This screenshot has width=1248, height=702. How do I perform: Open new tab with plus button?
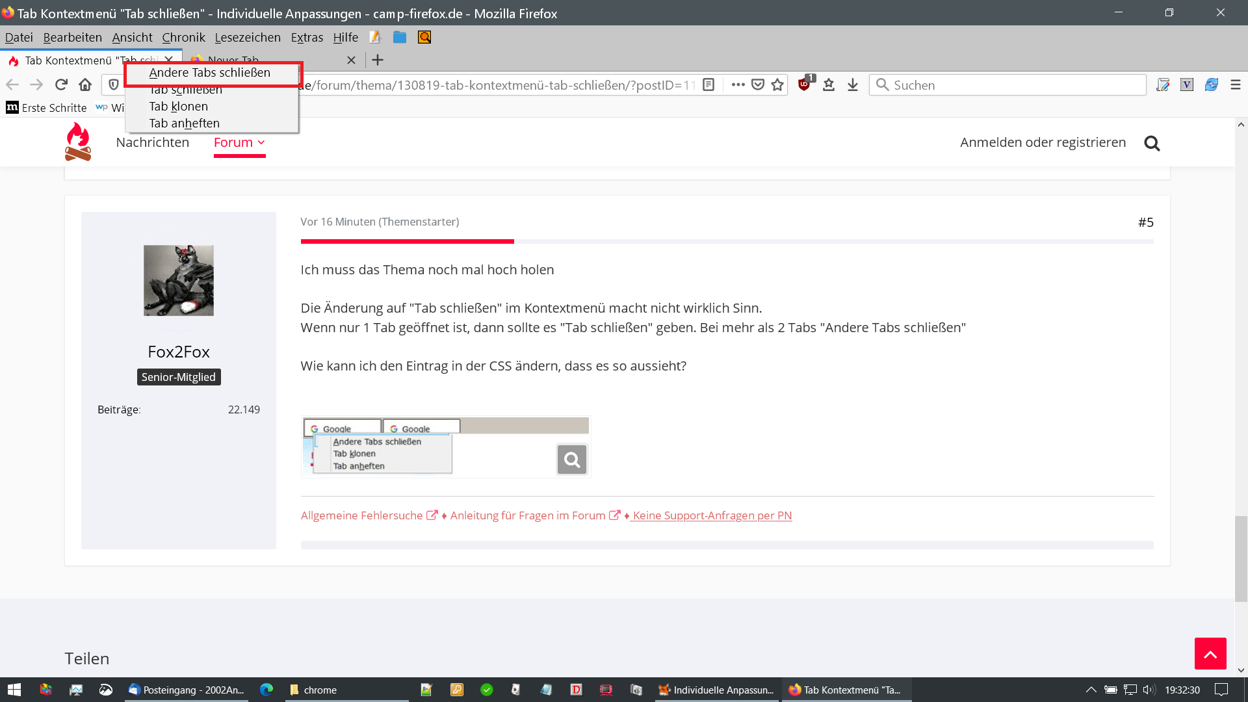(x=378, y=60)
